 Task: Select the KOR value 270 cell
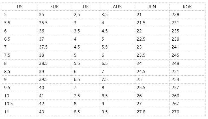(x=175, y=112)
